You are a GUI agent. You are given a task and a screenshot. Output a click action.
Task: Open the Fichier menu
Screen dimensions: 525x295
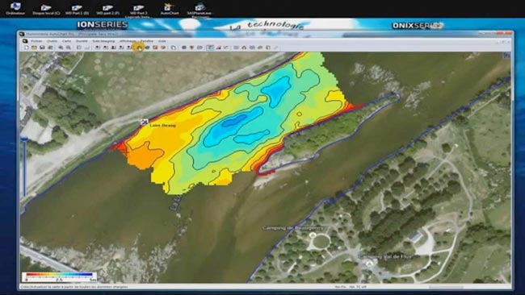pyautogui.click(x=36, y=41)
